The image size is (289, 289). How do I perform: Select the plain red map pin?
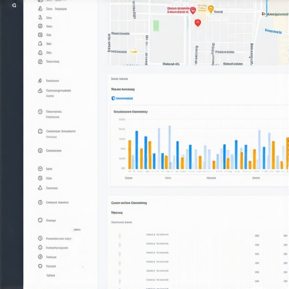[198, 23]
